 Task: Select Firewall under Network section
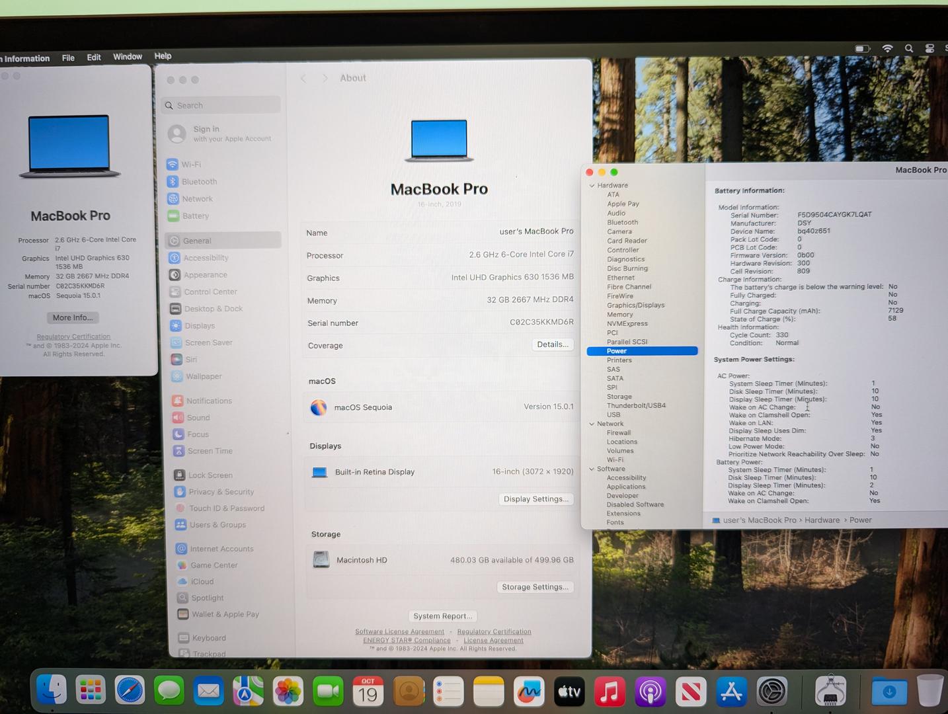click(619, 433)
